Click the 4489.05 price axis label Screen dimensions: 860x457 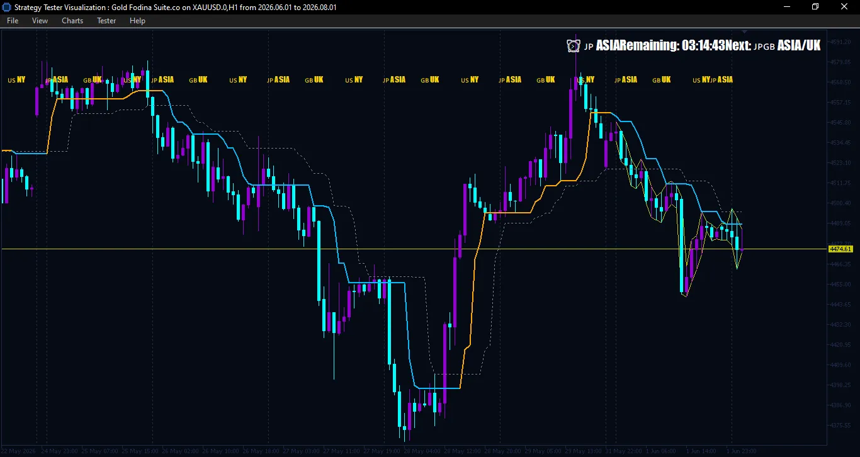(x=840, y=223)
